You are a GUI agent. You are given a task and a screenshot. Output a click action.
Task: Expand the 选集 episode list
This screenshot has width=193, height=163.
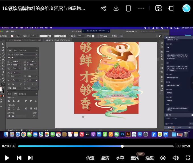[150, 158]
